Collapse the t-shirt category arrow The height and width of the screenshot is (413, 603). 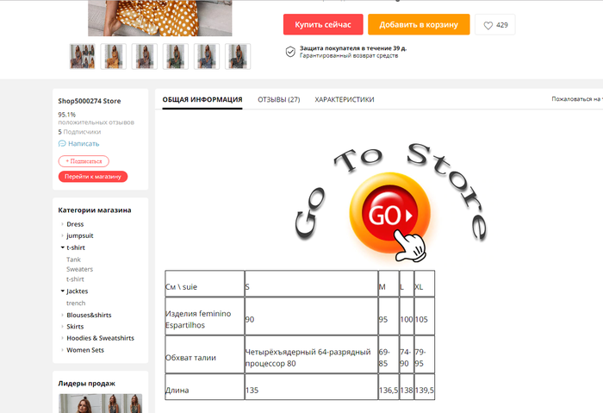point(62,247)
